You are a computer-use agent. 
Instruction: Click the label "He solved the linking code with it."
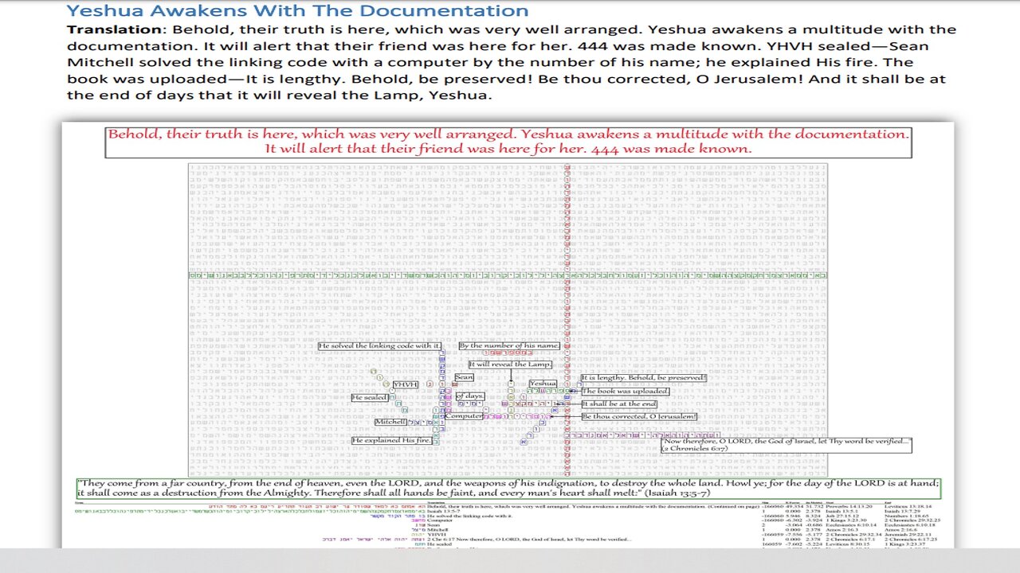pyautogui.click(x=379, y=346)
